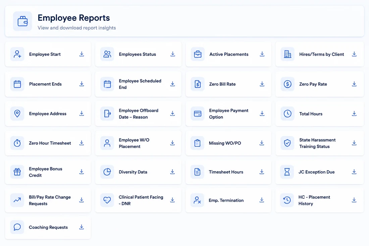Open the Diversity Data label
Image resolution: width=369 pixels, height=246 pixels.
click(x=133, y=172)
